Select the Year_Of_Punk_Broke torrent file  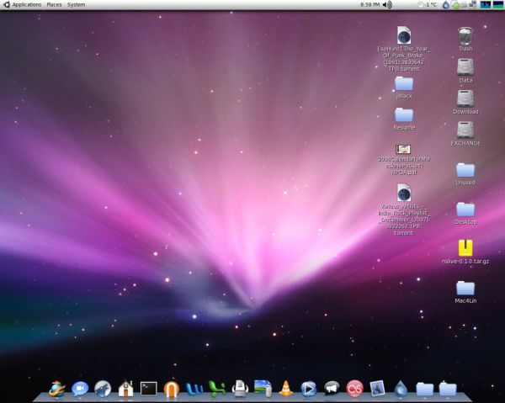click(404, 35)
